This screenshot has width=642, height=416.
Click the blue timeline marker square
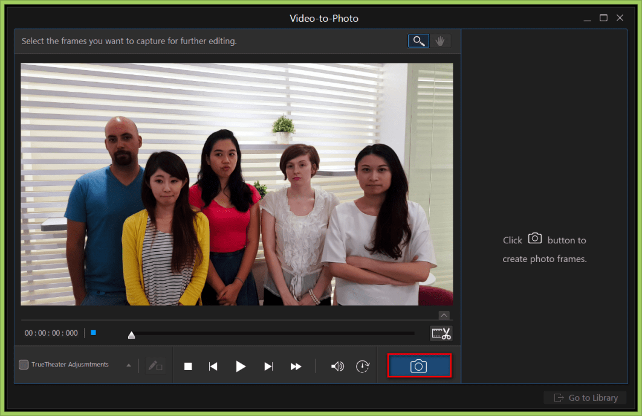pos(93,333)
